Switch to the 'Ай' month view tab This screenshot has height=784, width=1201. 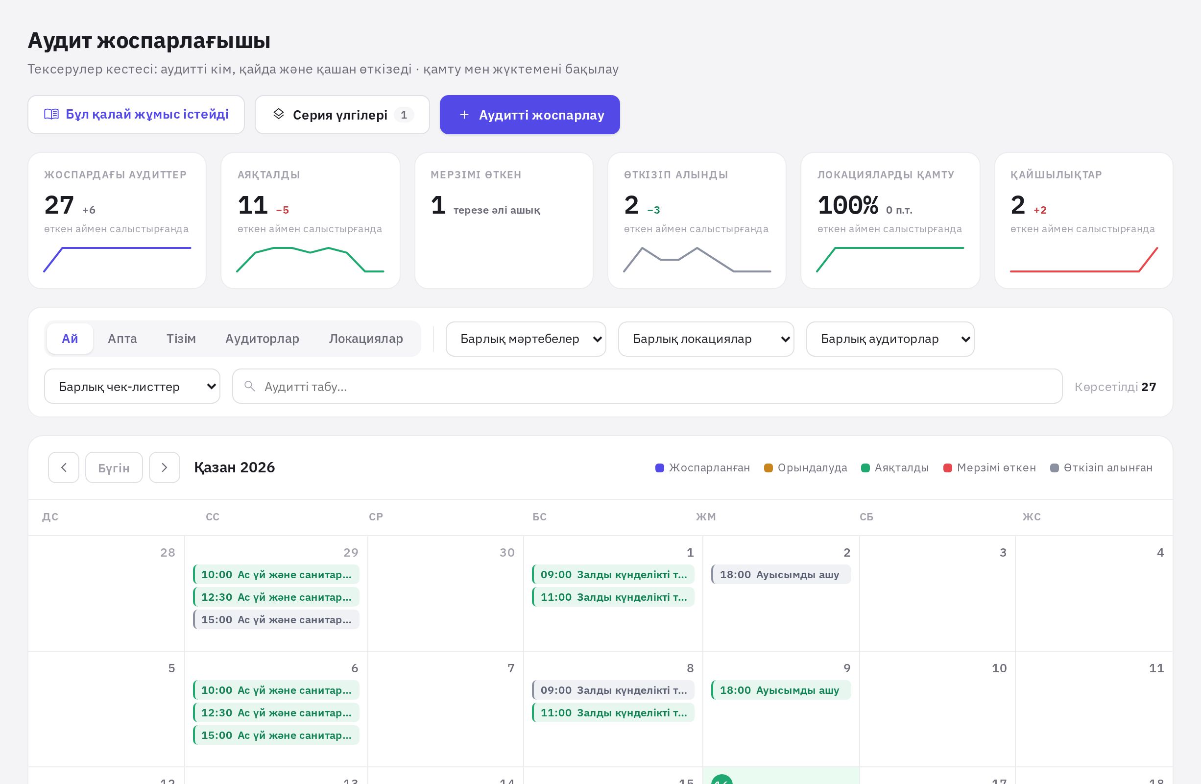click(x=70, y=338)
